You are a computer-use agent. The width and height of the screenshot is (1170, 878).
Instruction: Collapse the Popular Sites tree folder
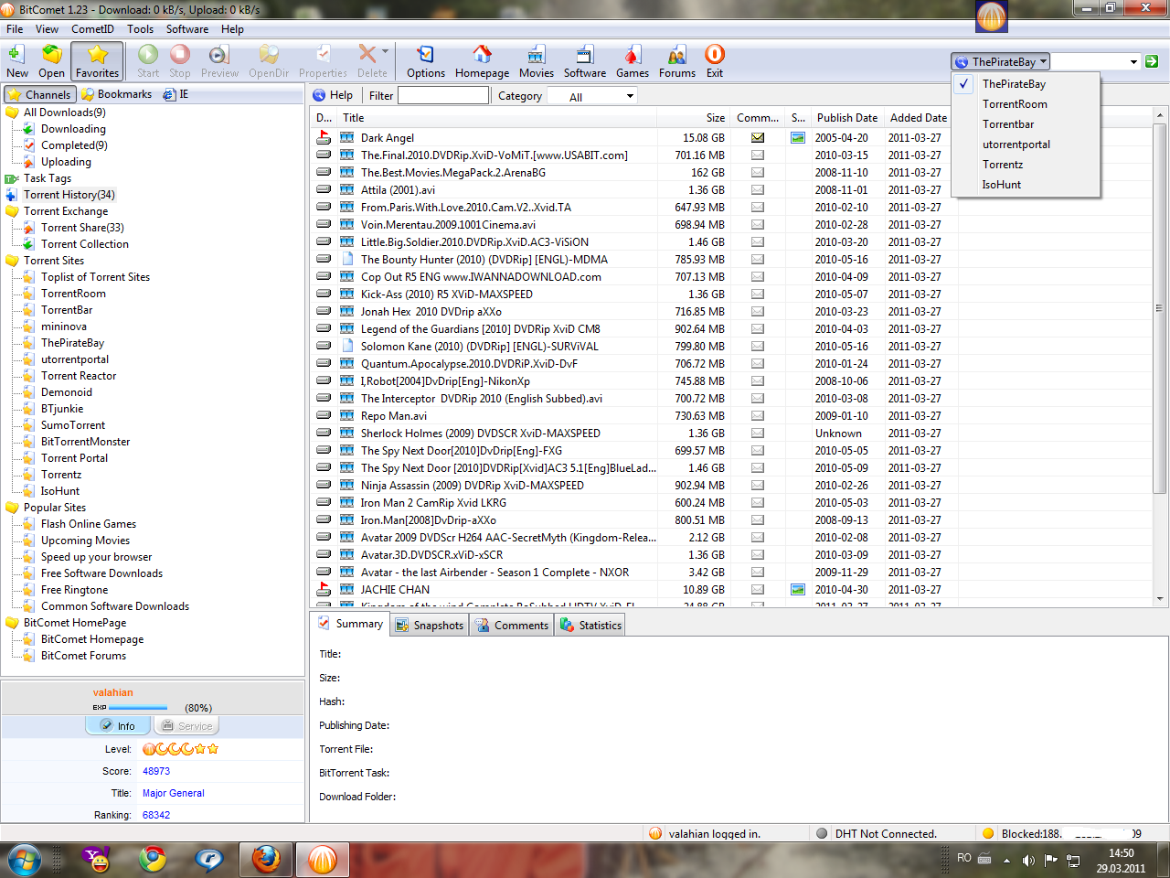[12, 508]
